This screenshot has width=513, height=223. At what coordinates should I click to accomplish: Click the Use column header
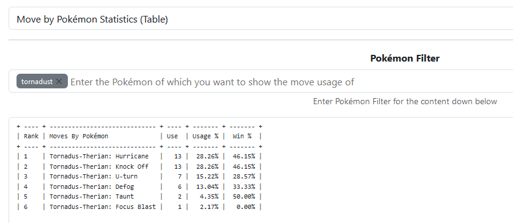pos(172,136)
